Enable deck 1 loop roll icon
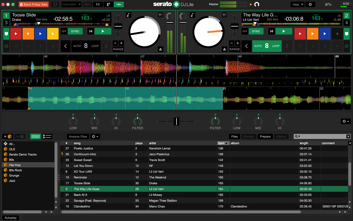Image resolution: width=353 pixels, height=221 pixels. [x=6, y=46]
